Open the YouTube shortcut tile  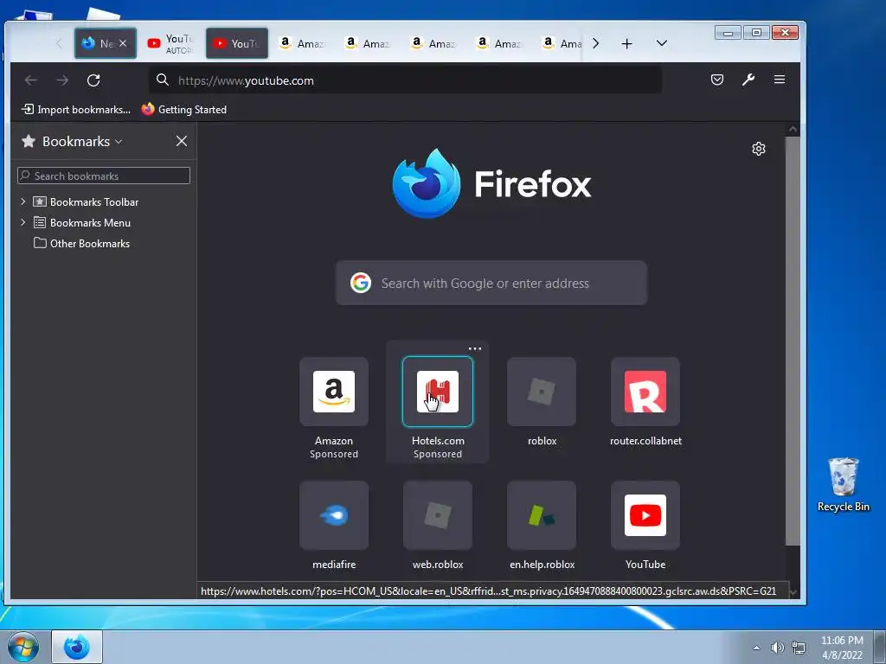(x=645, y=515)
